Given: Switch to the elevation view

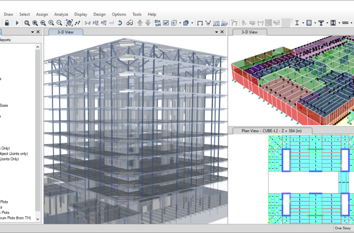Looking at the screenshot, I should pos(104,23).
